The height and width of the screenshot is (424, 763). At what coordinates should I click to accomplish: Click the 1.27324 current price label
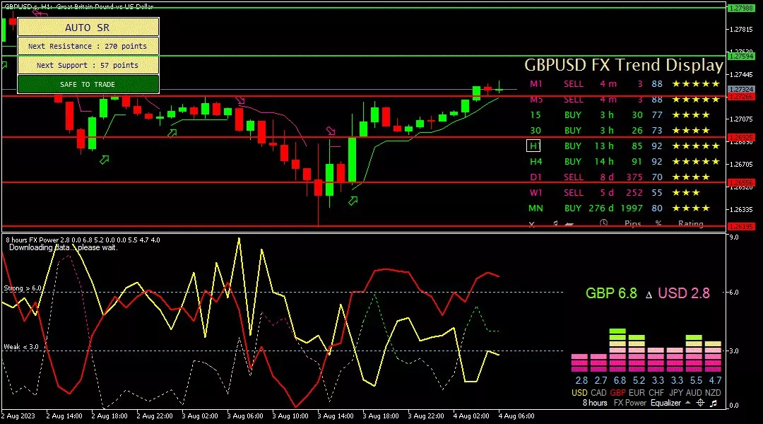740,90
